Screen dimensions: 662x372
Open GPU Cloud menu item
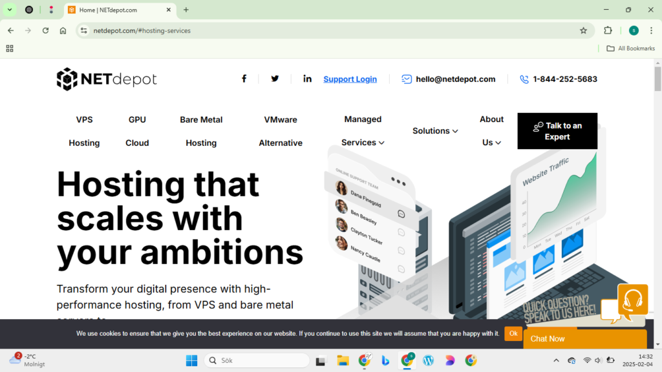(137, 131)
